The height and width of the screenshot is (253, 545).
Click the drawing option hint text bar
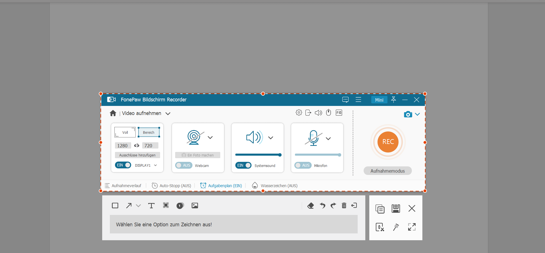pos(234,224)
